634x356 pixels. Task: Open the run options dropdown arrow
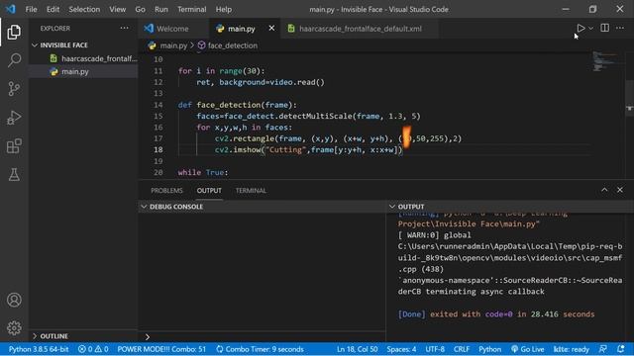(x=591, y=29)
